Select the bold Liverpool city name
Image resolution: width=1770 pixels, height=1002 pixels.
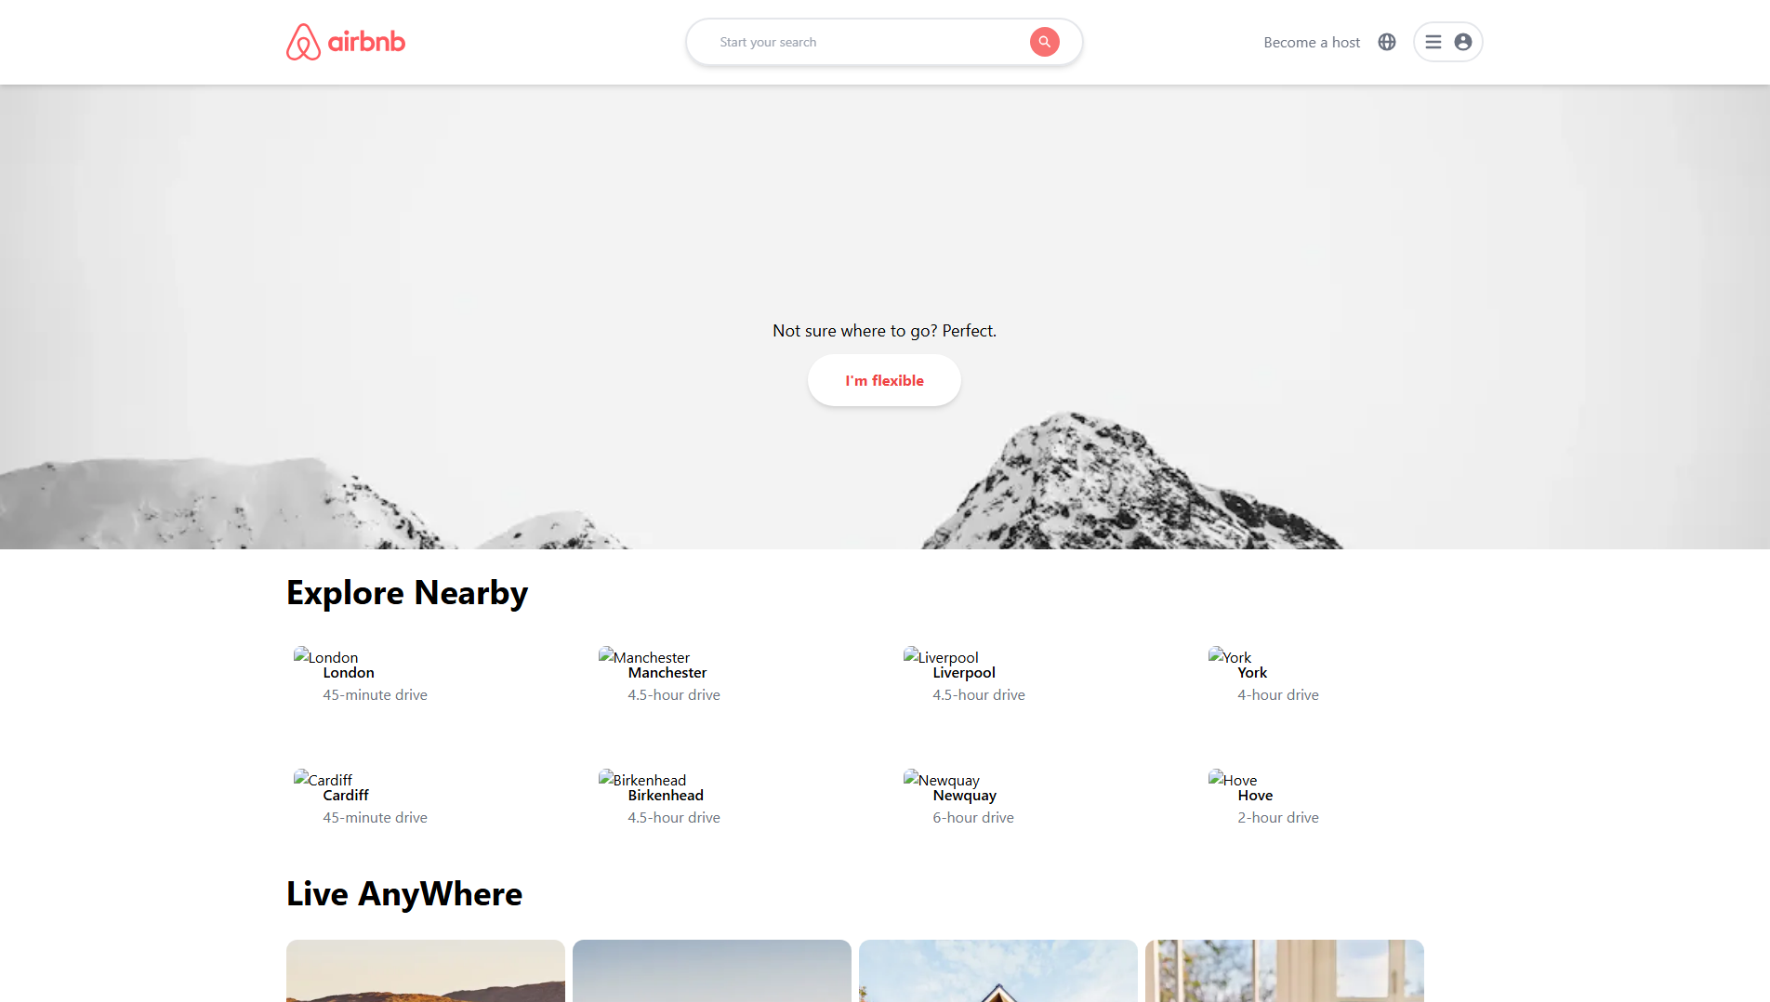(x=964, y=673)
